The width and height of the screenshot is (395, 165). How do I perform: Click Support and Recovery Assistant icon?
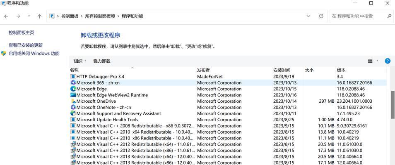73,113
